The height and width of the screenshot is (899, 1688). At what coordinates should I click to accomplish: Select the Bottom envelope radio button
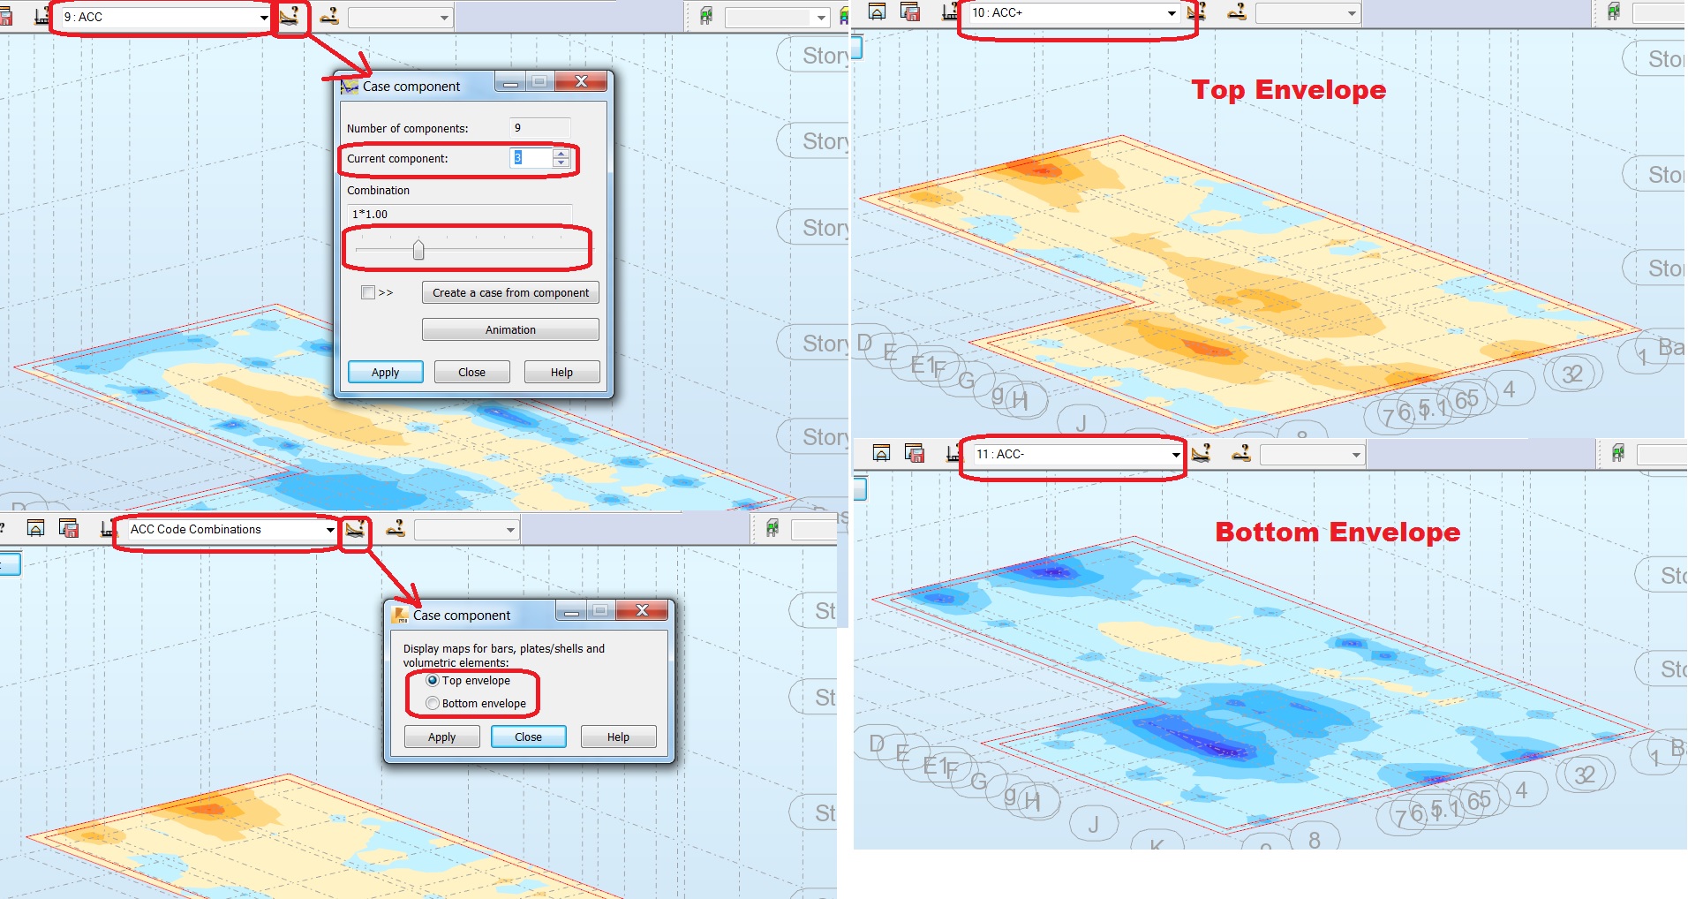433,703
